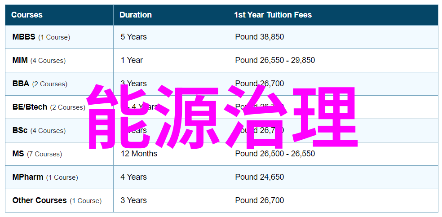Click the MPharm course entry
442x217 pixels.
click(x=28, y=177)
